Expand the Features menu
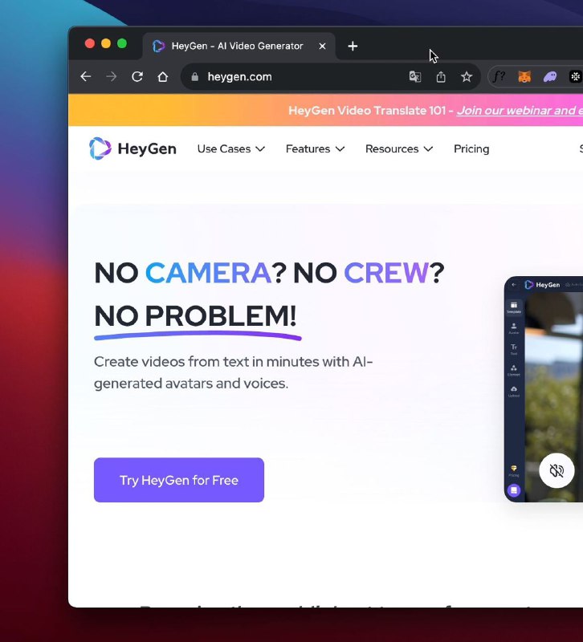The image size is (583, 642). (x=315, y=149)
